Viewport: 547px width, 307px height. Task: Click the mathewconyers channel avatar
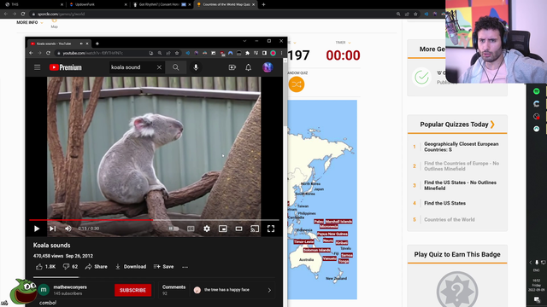click(44, 290)
